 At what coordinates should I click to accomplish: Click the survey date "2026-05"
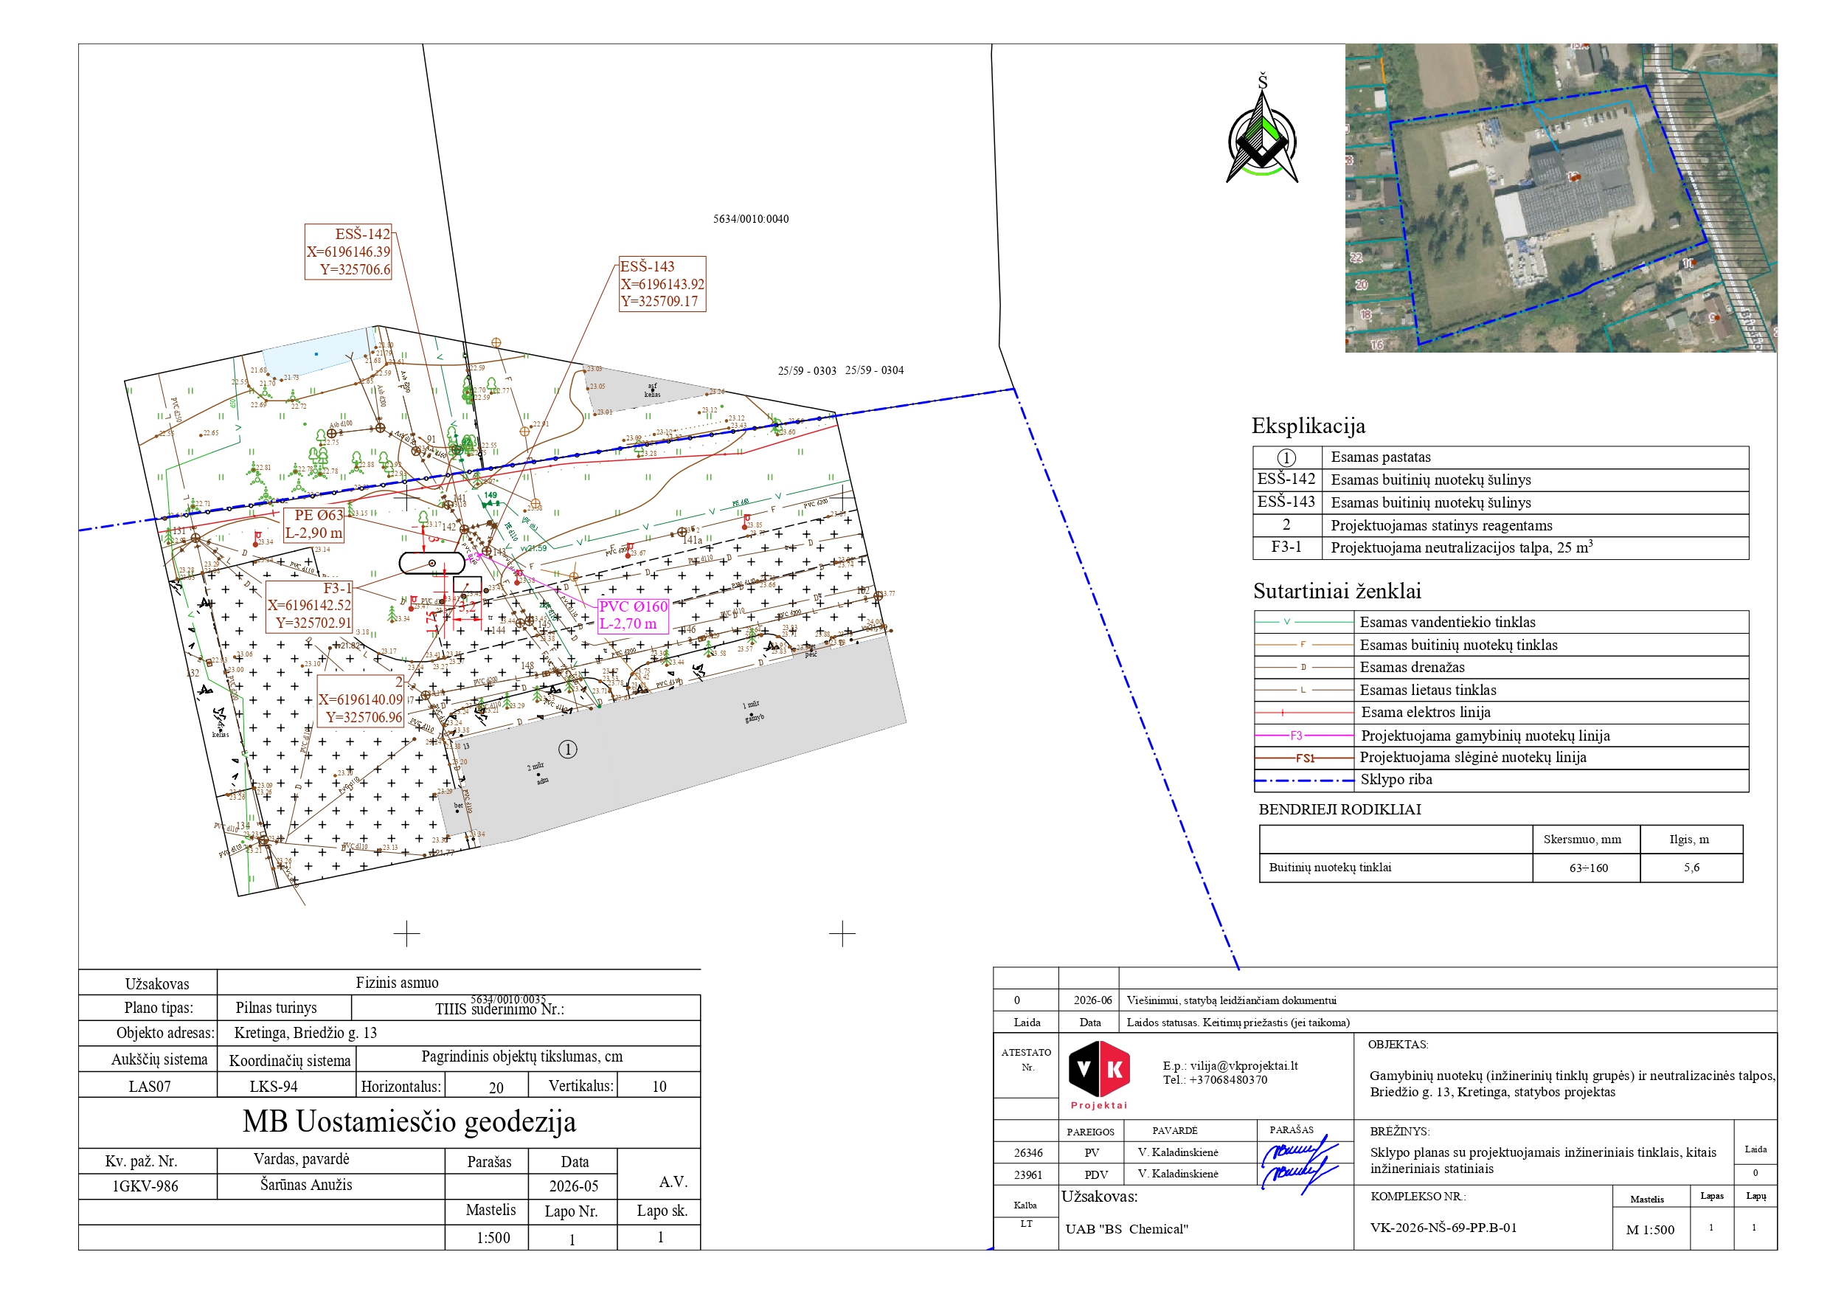pyautogui.click(x=574, y=1187)
